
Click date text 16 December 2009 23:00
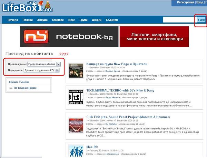click(112, 120)
